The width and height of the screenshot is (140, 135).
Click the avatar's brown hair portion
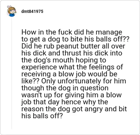pyautogui.click(x=9, y=10)
